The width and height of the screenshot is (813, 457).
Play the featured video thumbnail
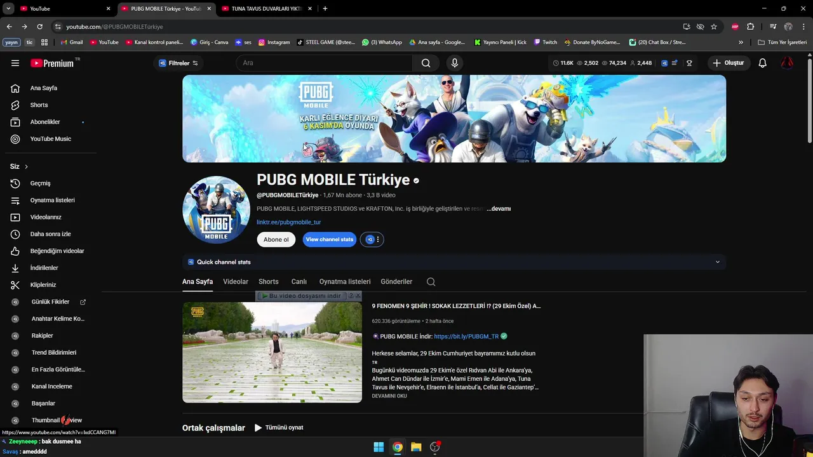272,352
